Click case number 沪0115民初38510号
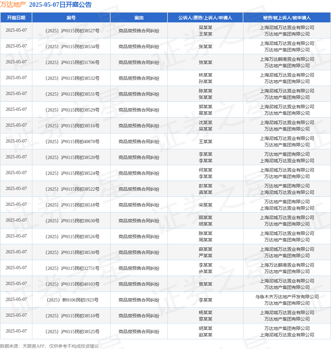Viewport: 331px width, 349px height. tap(72, 315)
